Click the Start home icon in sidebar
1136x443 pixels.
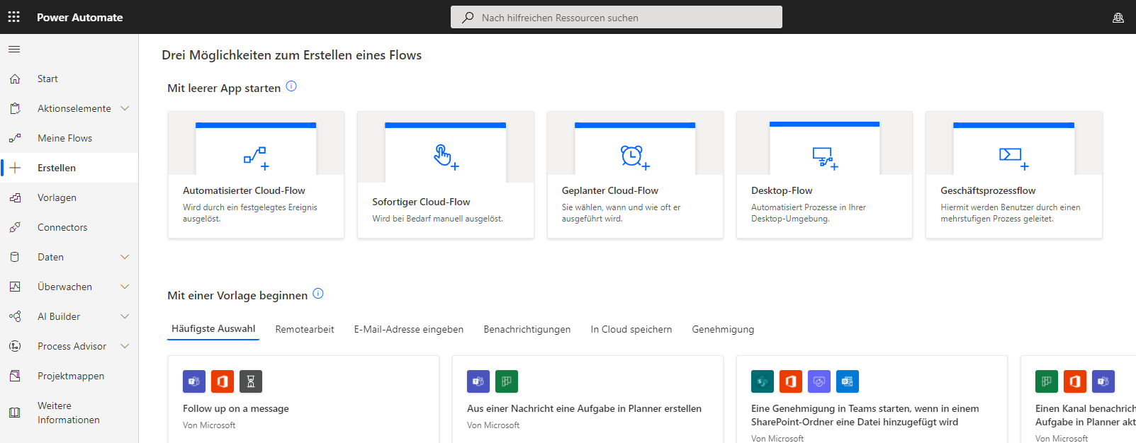tap(15, 79)
